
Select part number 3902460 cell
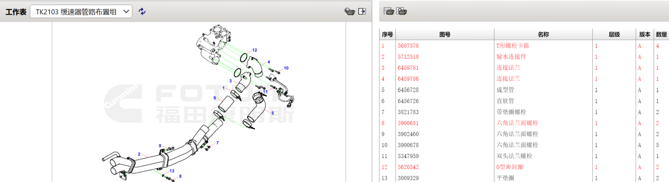408,134
